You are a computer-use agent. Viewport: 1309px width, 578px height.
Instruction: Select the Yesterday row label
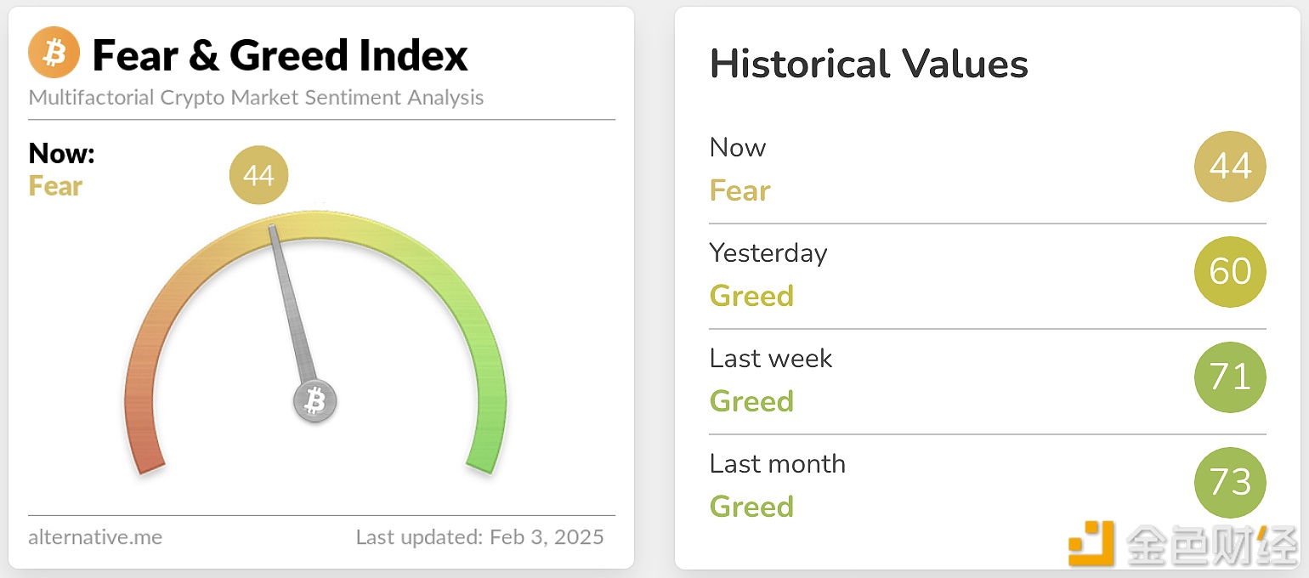click(x=768, y=253)
